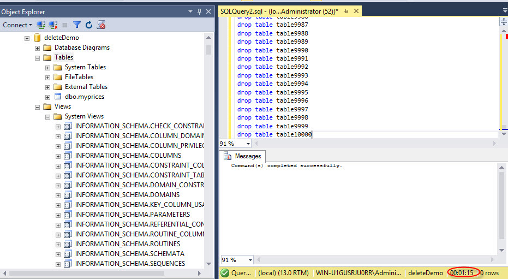Expand the System Tables folder
This screenshot has width=508, height=279.
pyautogui.click(x=47, y=68)
